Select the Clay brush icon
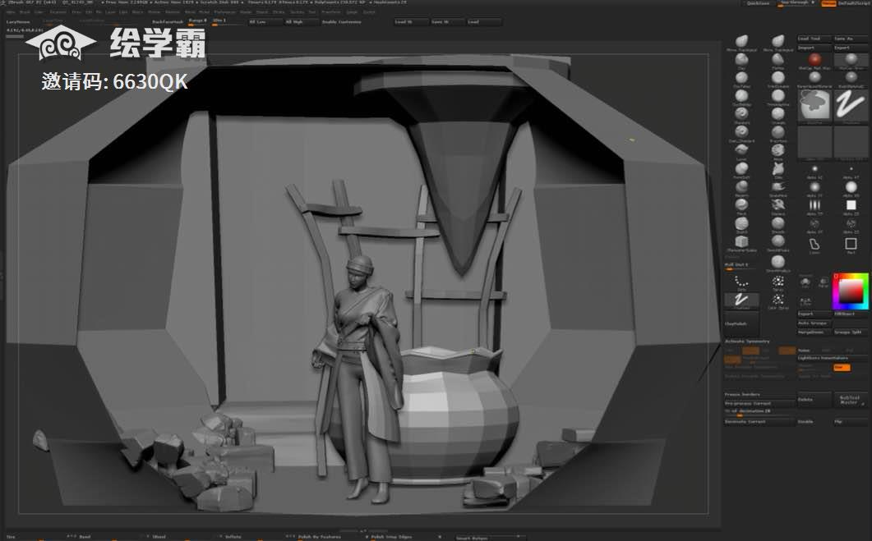Screen dimensions: 872x541 [741, 59]
